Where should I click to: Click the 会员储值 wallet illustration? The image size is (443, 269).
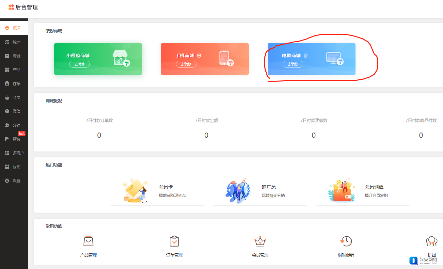tap(341, 191)
